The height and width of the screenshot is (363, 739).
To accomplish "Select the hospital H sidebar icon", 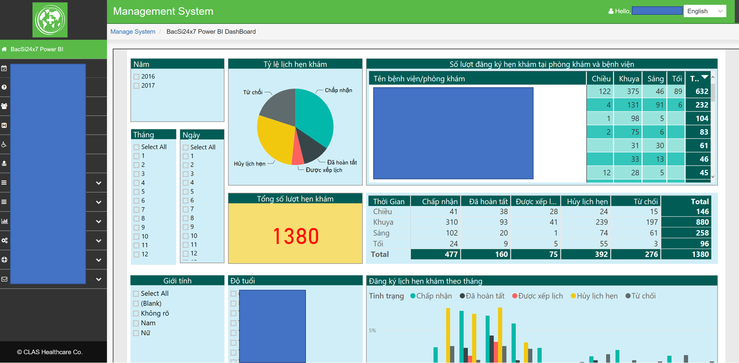I will point(4,125).
